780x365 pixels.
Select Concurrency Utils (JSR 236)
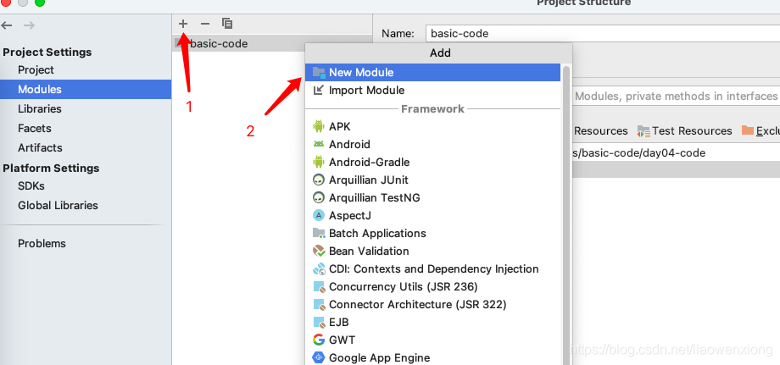coord(432,287)
